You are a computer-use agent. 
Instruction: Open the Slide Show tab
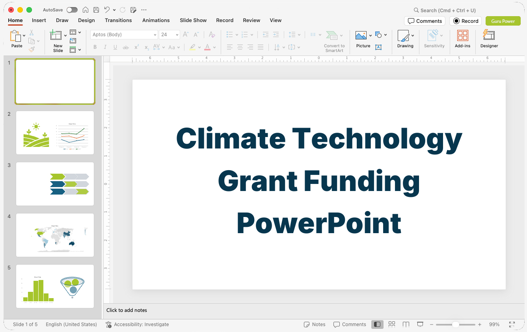193,20
